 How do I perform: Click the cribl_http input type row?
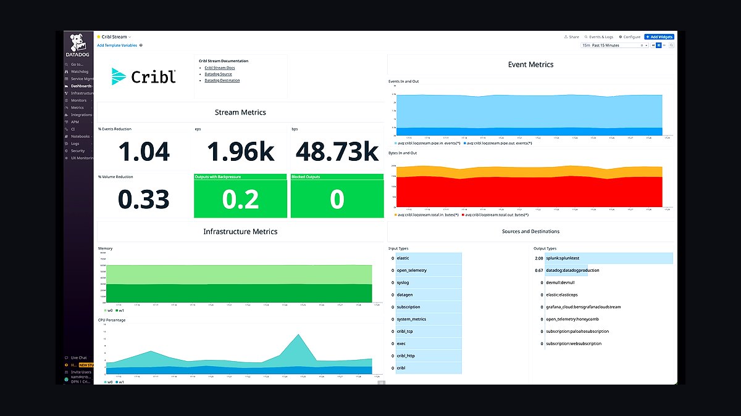point(426,356)
